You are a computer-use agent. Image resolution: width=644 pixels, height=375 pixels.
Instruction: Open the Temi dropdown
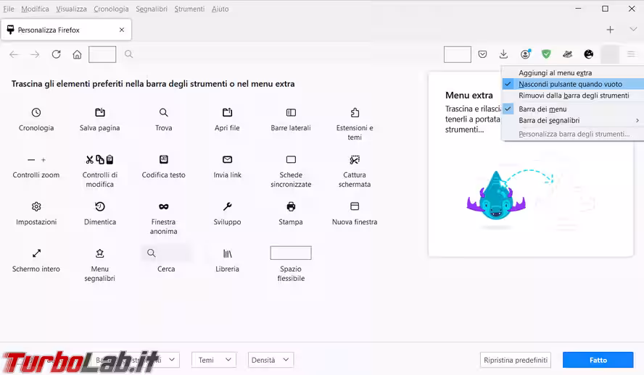[x=214, y=360]
